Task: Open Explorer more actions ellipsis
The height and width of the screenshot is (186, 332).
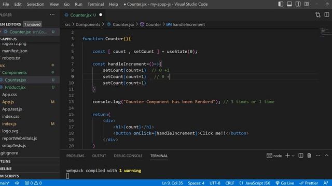Action: point(52,15)
